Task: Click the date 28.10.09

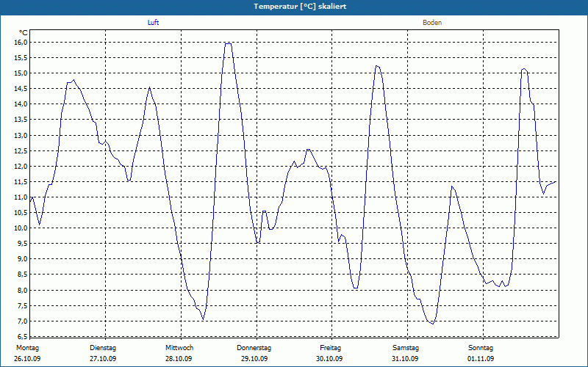Action: point(179,359)
